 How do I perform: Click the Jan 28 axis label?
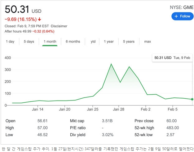click(x=119, y=109)
